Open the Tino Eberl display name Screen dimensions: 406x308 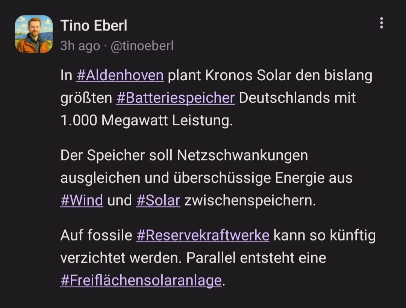(x=94, y=26)
